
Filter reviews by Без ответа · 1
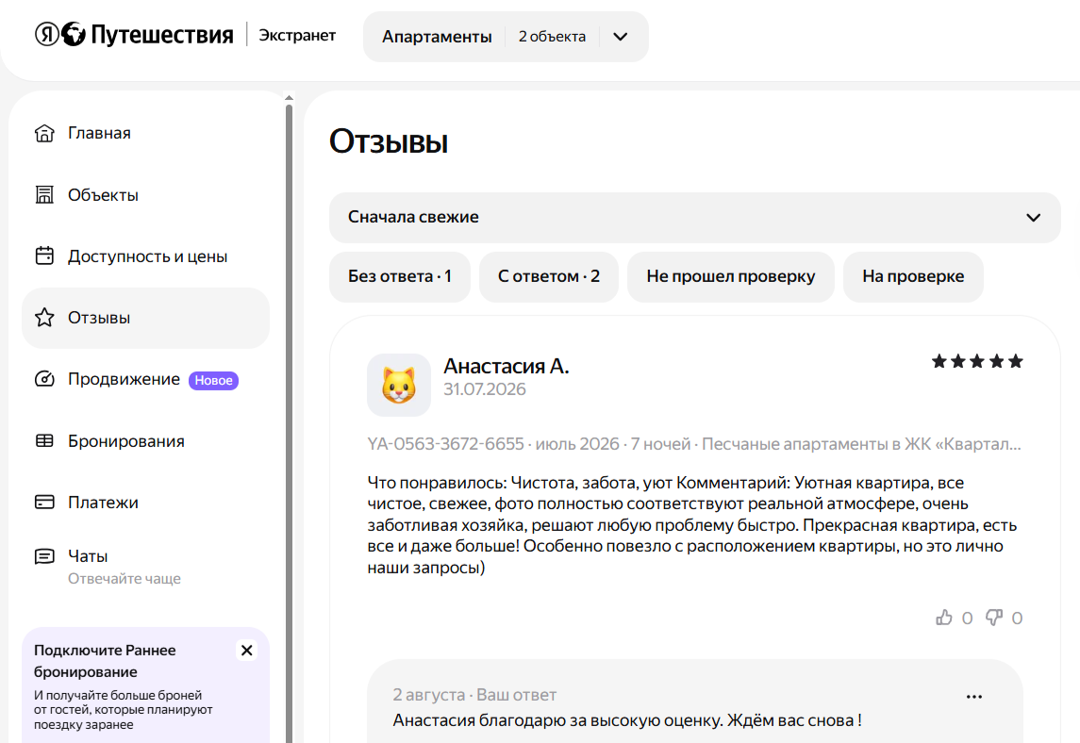(400, 277)
